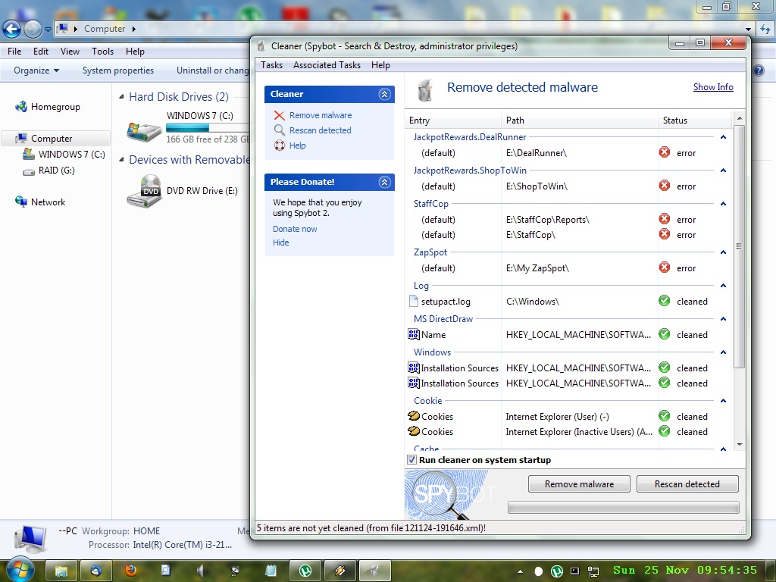This screenshot has height=582, width=776.
Task: Click the WINDOWS 7 (C:) disk usage bar
Action: 208,127
